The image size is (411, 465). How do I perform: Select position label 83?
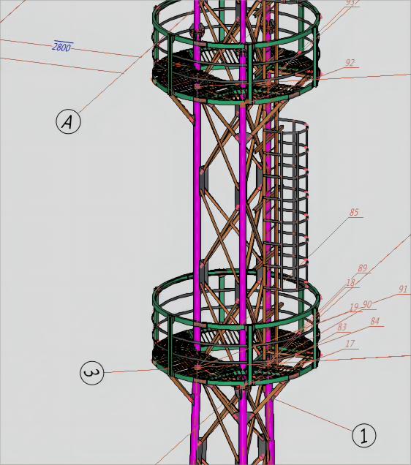(x=342, y=327)
